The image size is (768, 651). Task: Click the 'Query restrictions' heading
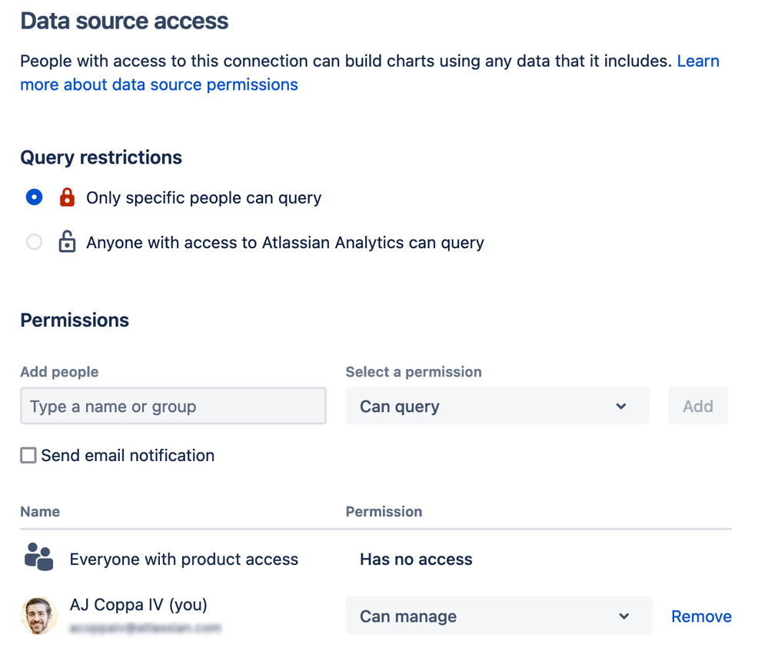coord(101,158)
